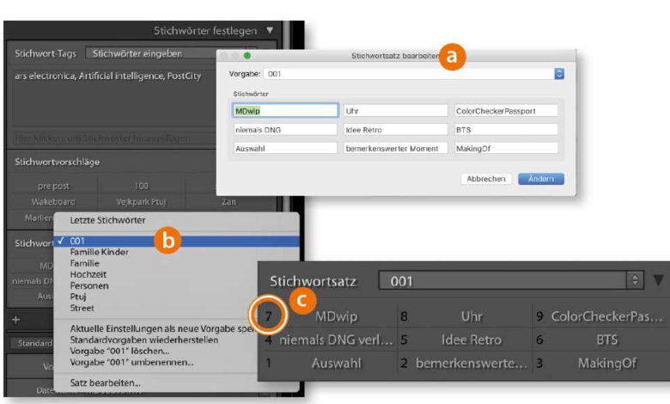This screenshot has width=670, height=404.
Task: Click the 'Auswahl' field in dialog
Action: [285, 149]
